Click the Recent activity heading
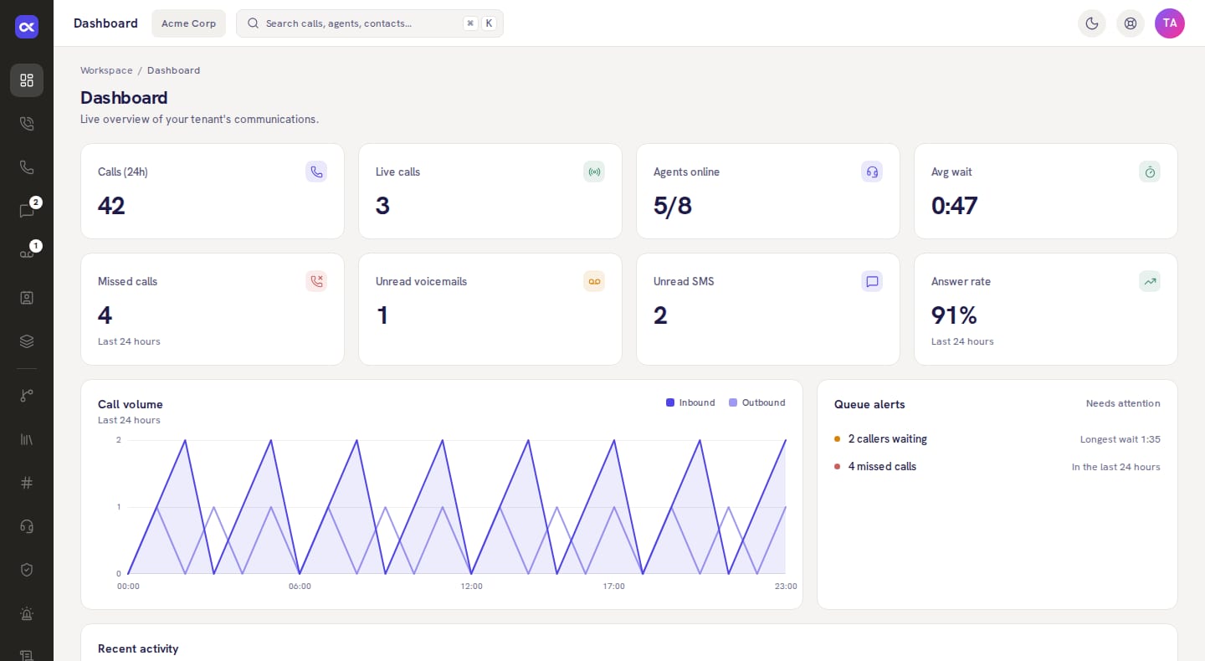Viewport: 1205px width, 661px height. click(138, 648)
